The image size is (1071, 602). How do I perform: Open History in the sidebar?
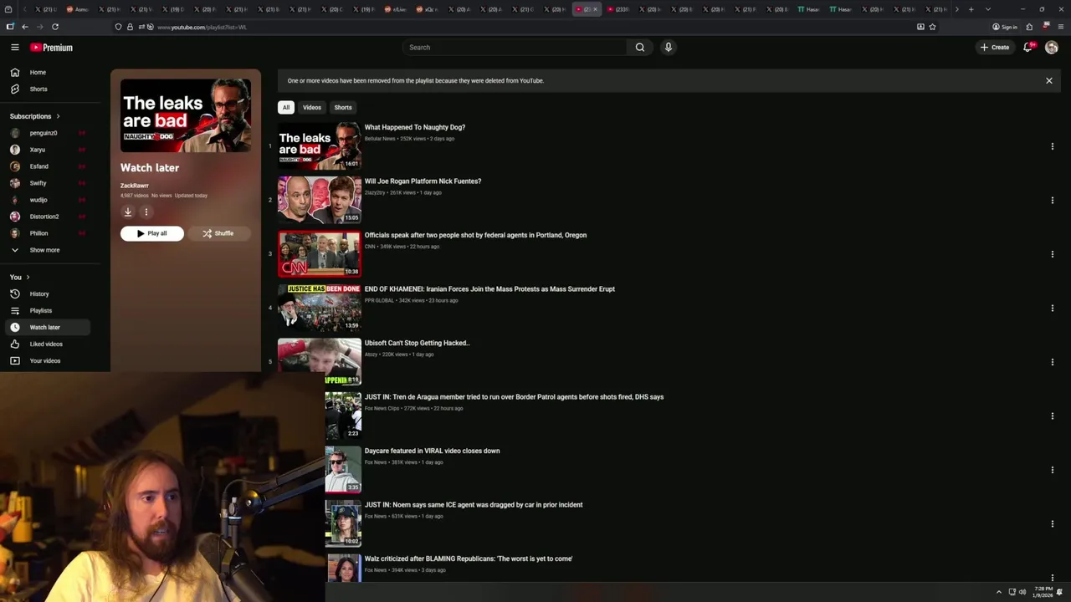pyautogui.click(x=47, y=294)
